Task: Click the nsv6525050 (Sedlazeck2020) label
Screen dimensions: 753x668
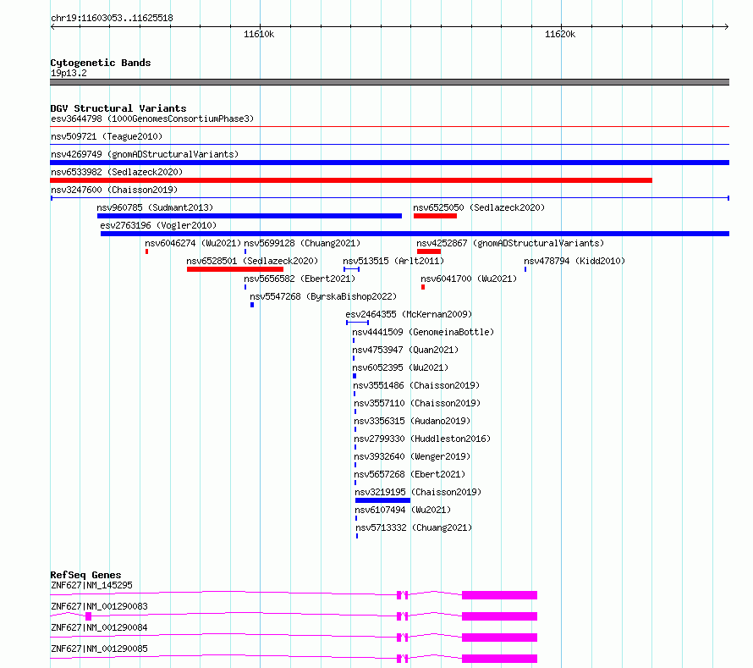Action: pos(479,207)
